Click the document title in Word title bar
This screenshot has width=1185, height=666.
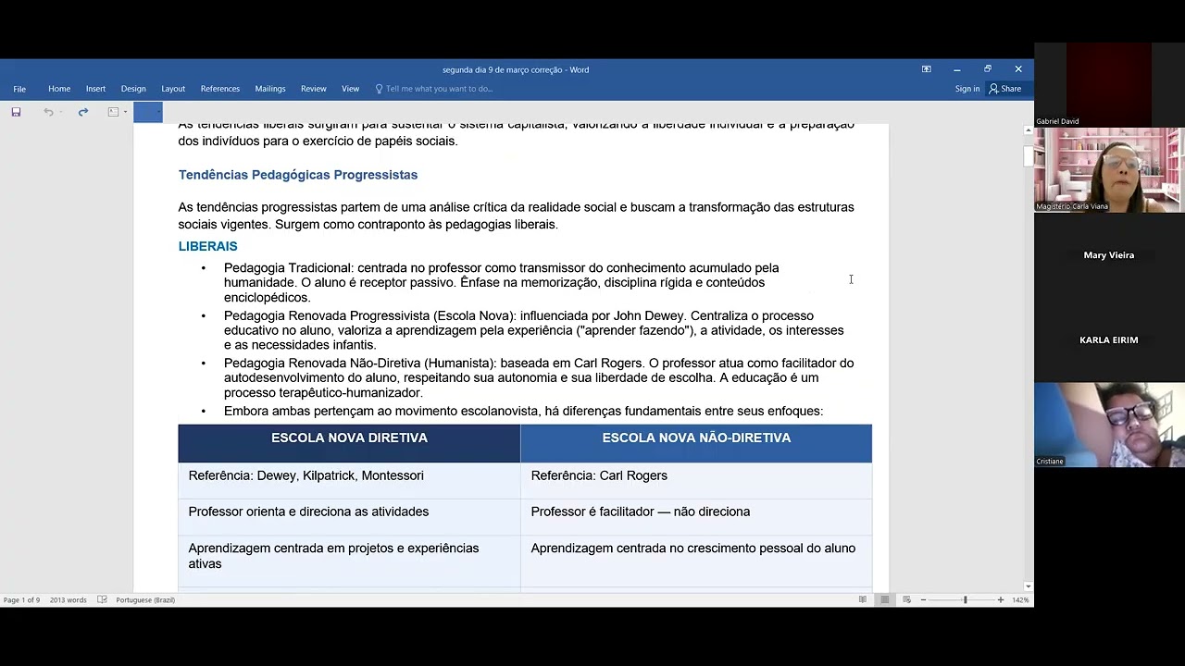pyautogui.click(x=516, y=69)
